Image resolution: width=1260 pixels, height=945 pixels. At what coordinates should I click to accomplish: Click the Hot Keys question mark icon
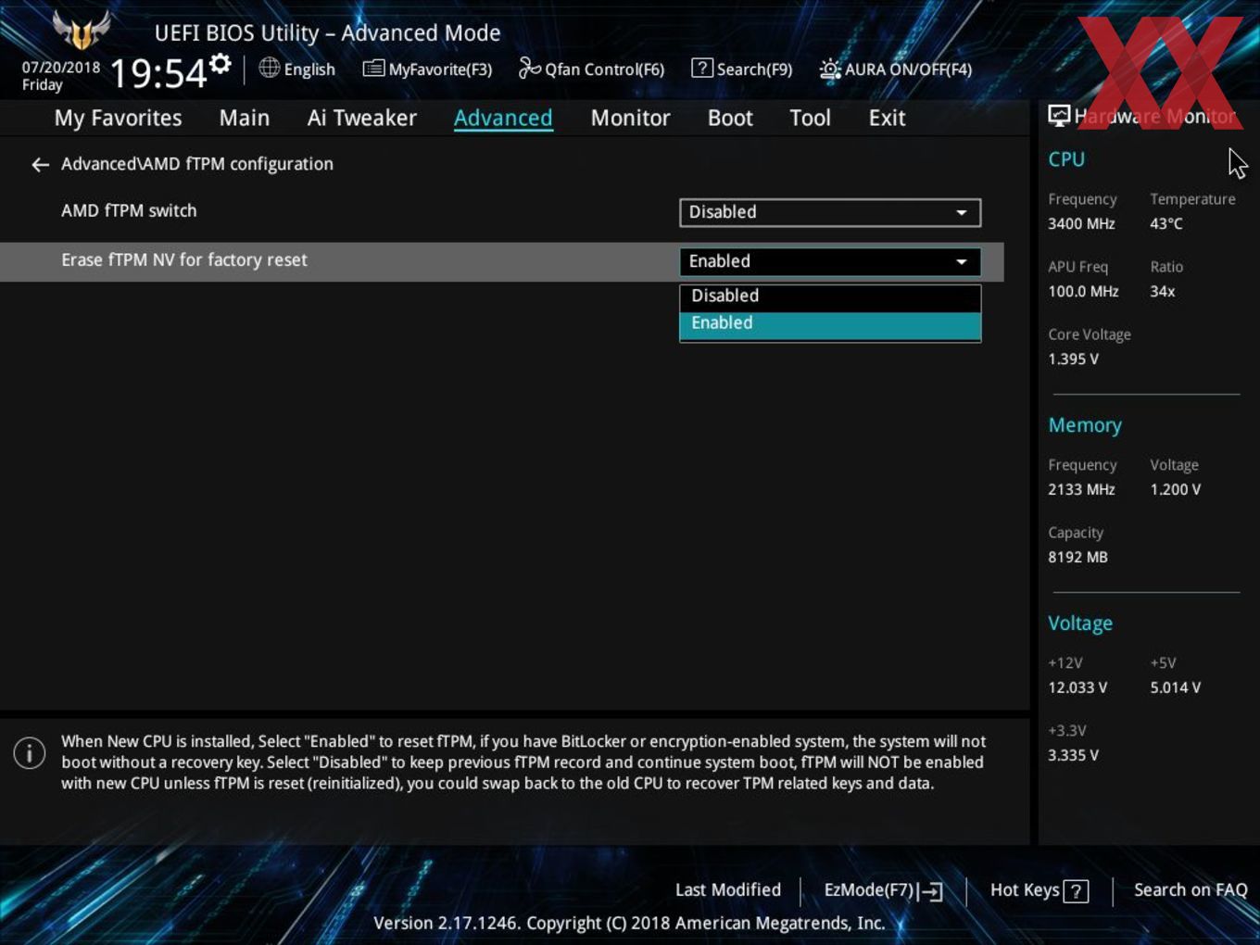point(1076,891)
